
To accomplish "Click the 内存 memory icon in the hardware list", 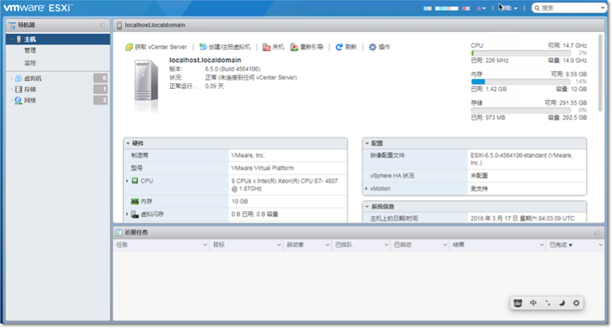I will pos(135,201).
